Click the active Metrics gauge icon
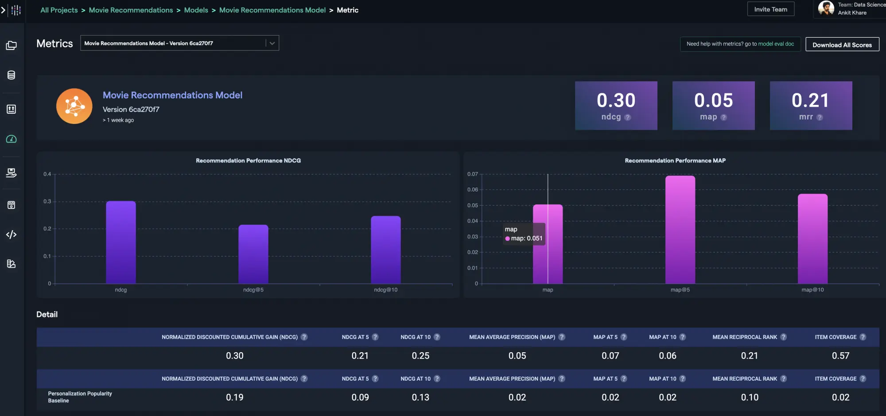 coord(12,139)
